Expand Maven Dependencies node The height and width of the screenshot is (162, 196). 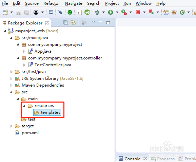pyautogui.click(x=11, y=85)
